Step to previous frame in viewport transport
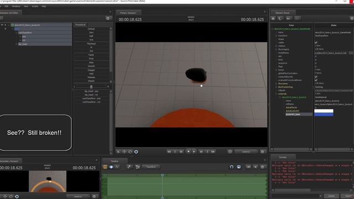This screenshot has height=199, width=354. click(x=181, y=152)
